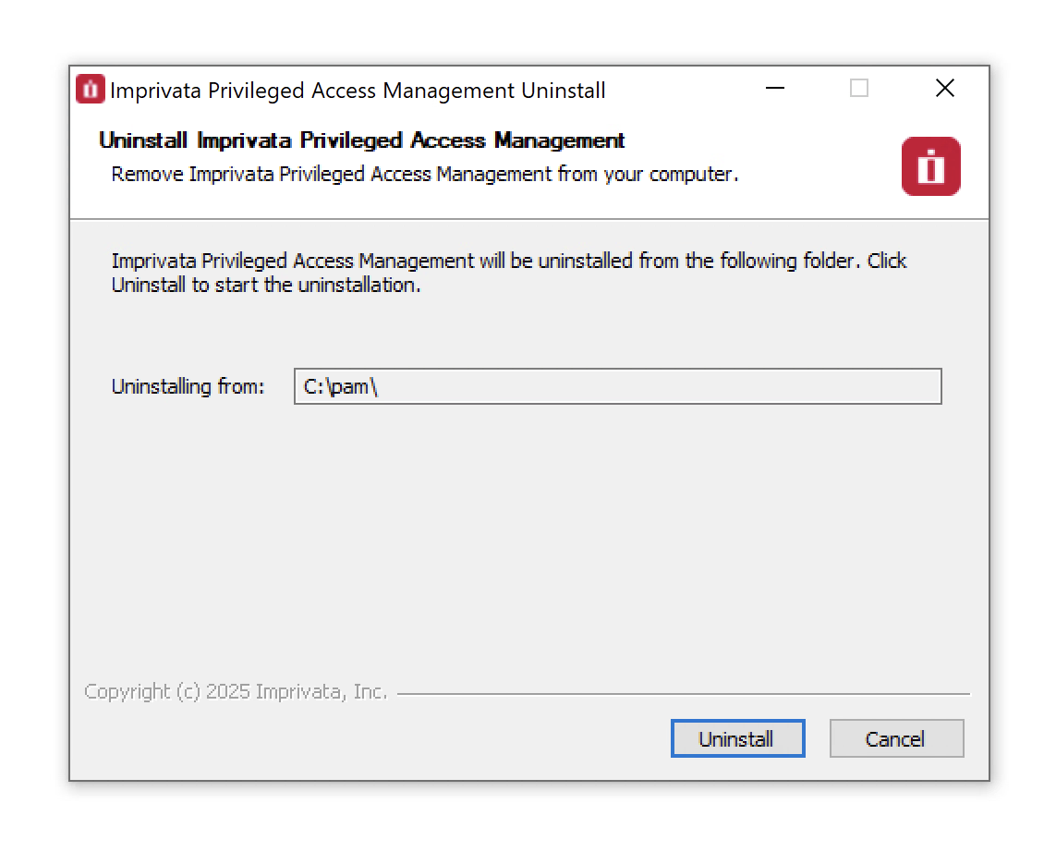Viewport: 1044px width, 852px height.
Task: Click the window title caption text
Action: (358, 91)
